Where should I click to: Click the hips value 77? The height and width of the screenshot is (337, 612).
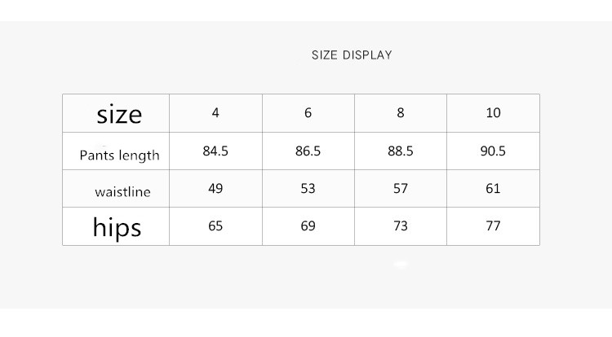tap(493, 226)
